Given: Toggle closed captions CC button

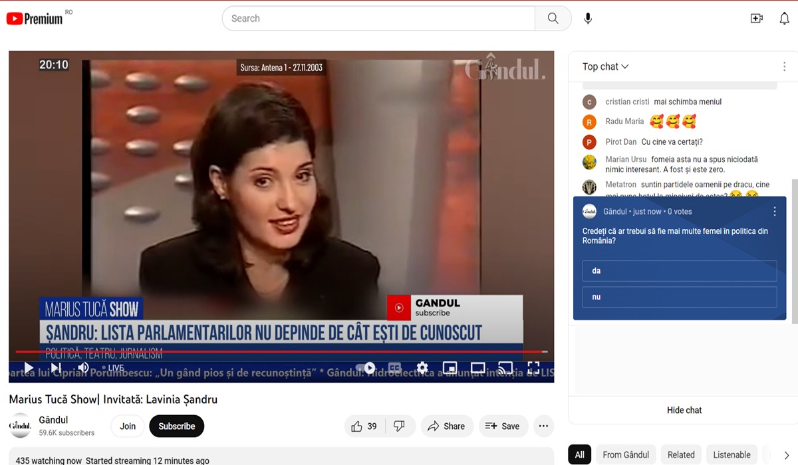Looking at the screenshot, I should coord(395,368).
